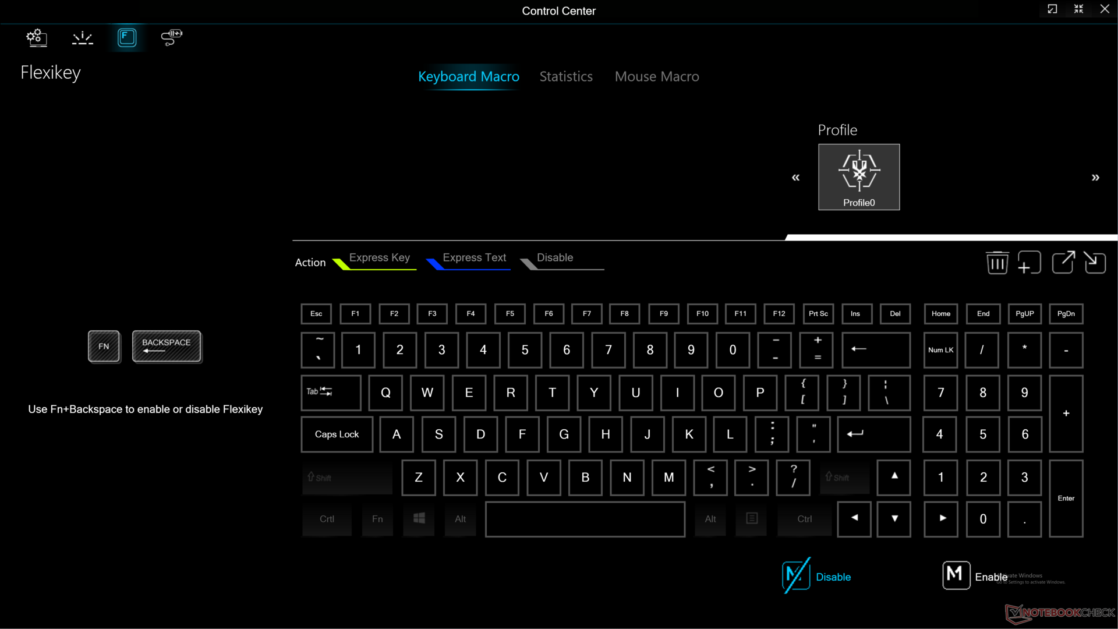This screenshot has height=629, width=1118.
Task: Export profile with arrow-out icon
Action: coord(1063,263)
